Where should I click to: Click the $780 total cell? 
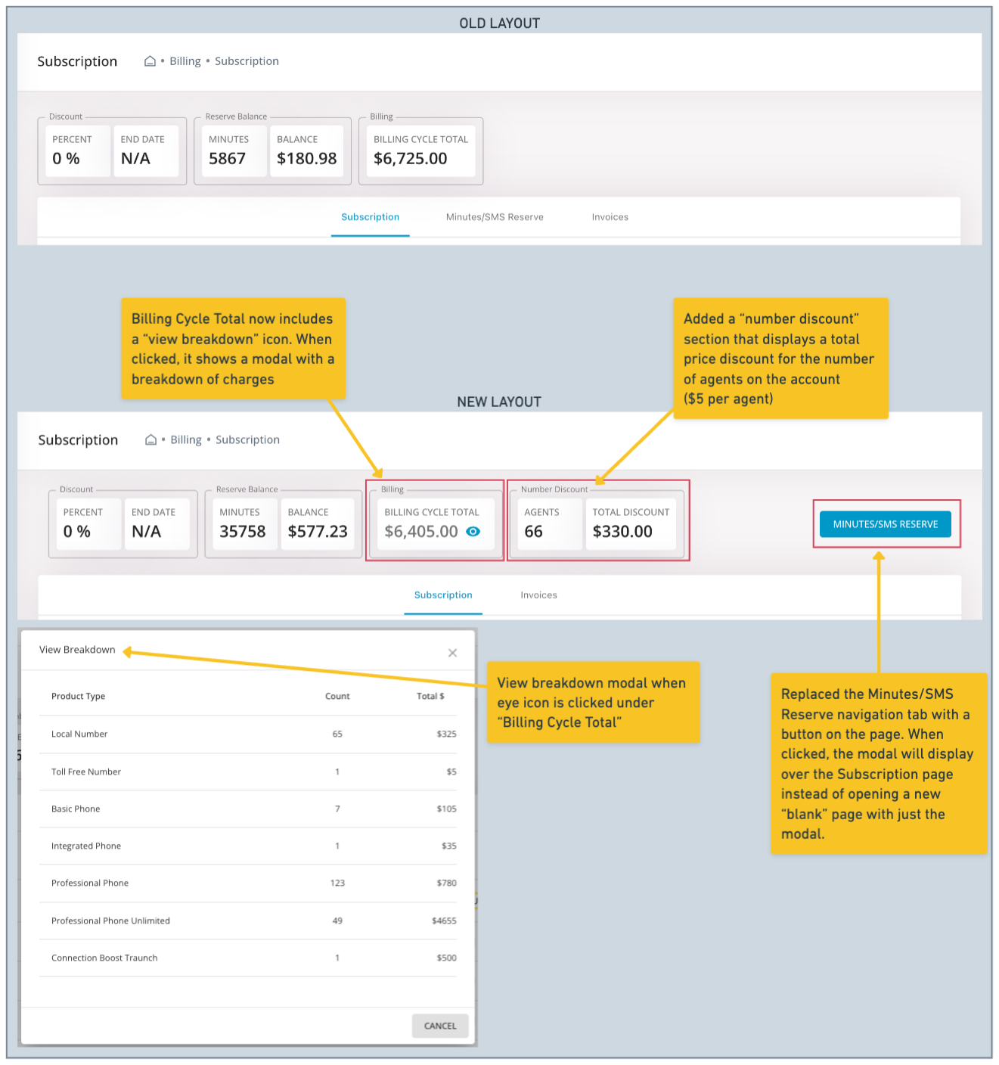tap(446, 883)
